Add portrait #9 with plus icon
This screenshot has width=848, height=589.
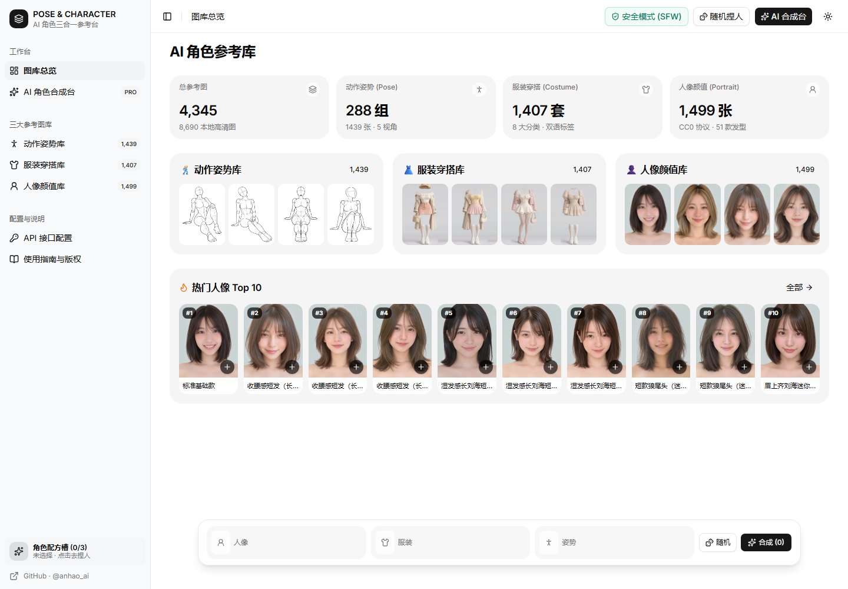744,367
